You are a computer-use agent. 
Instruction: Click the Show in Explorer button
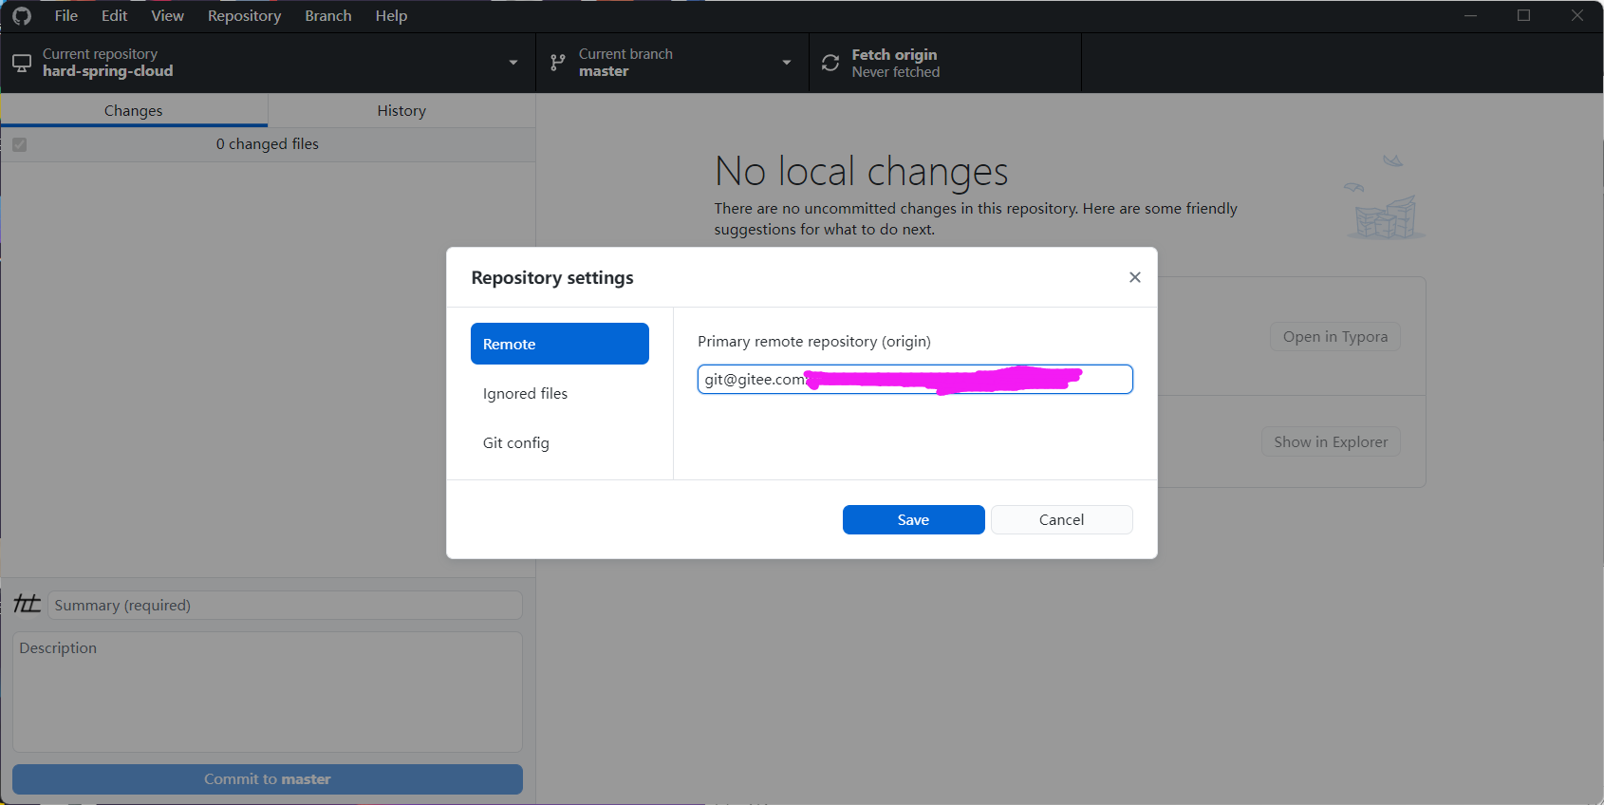(1331, 441)
